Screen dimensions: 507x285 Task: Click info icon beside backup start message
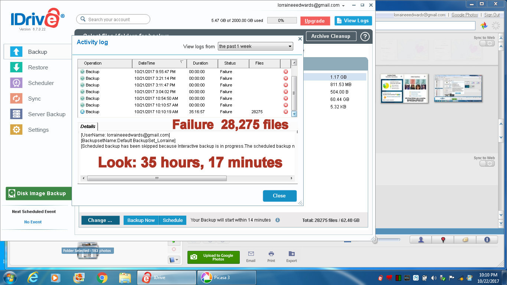click(278, 220)
